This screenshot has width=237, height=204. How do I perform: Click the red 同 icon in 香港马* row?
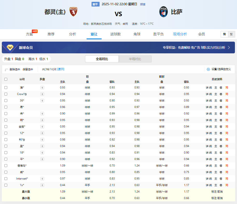(227, 166)
